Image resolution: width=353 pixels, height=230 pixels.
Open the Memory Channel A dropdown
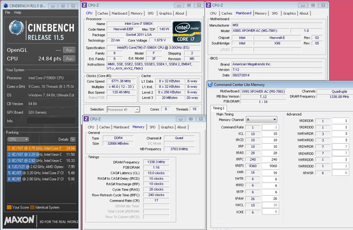(262, 120)
